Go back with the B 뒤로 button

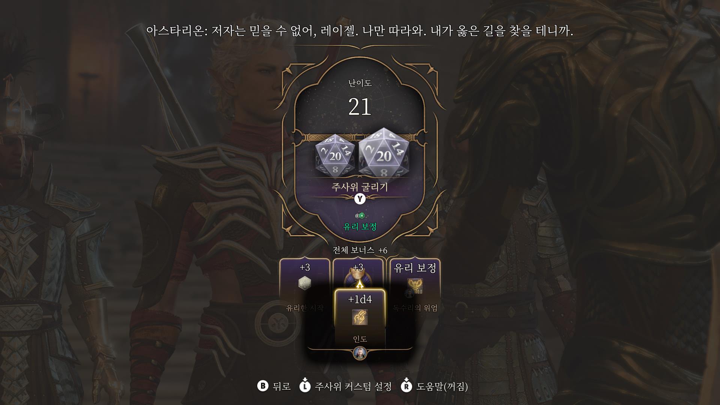(274, 386)
